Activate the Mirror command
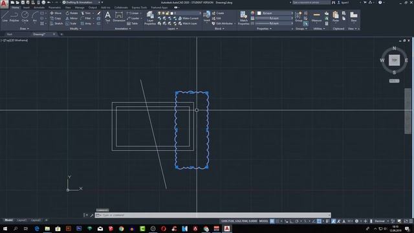Viewport: 414px width, 233px height. 72,18
